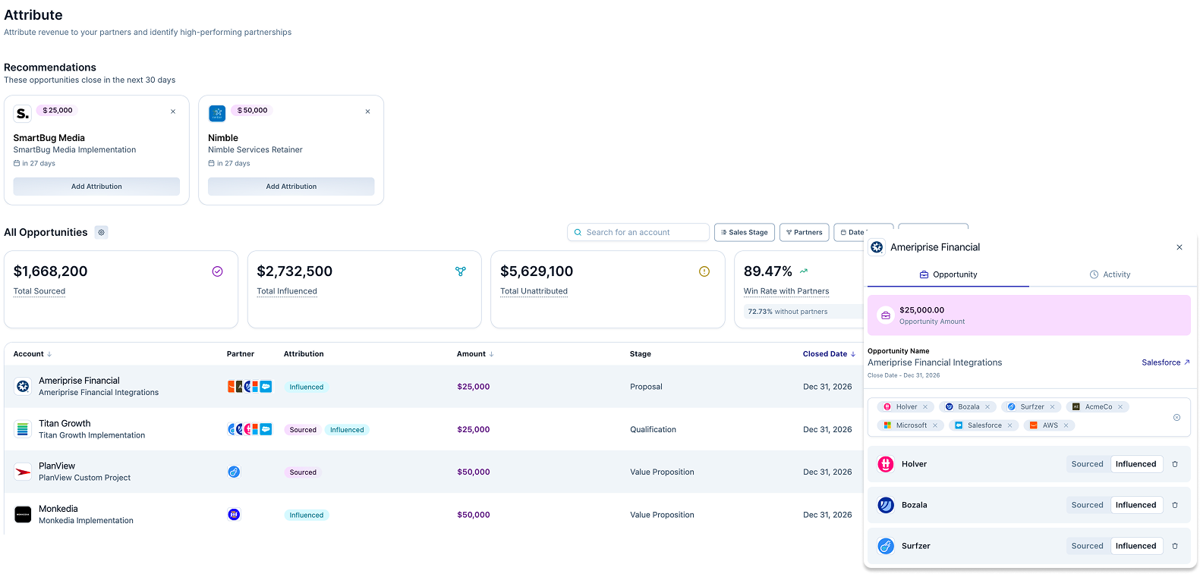This screenshot has width=1200, height=574.
Task: Add Attribution to SmartBug Media
Action: 96,187
